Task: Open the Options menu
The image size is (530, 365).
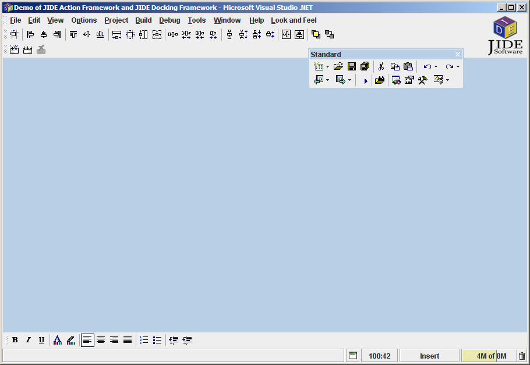Action: tap(84, 20)
